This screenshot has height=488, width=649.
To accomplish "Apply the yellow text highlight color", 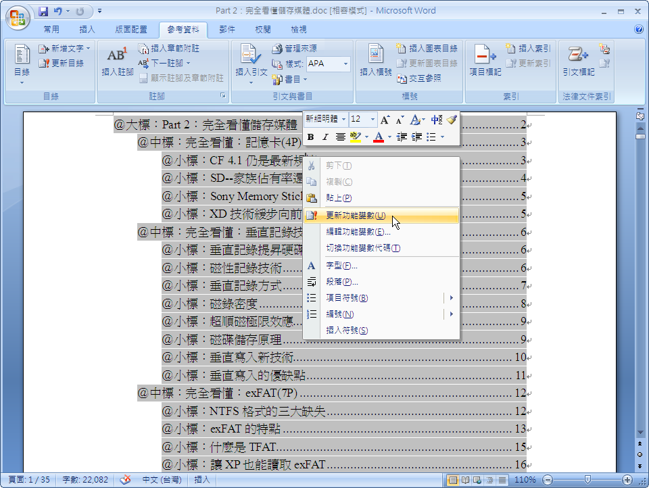I will [x=356, y=137].
